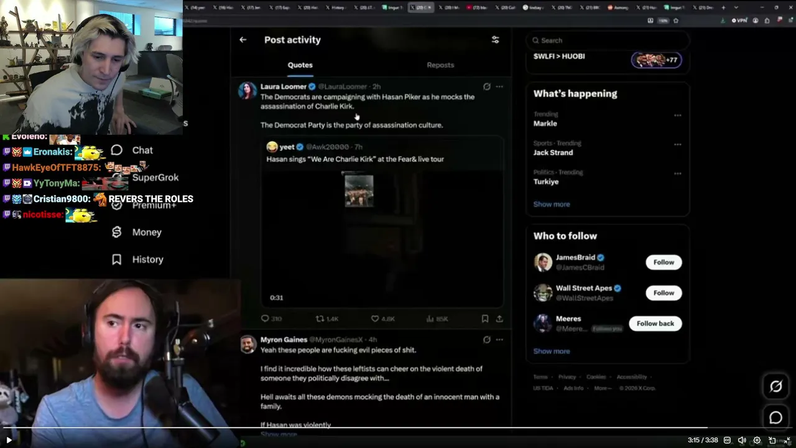This screenshot has height=448, width=796.
Task: Exit fullscreen in the video player
Action: tap(787, 440)
